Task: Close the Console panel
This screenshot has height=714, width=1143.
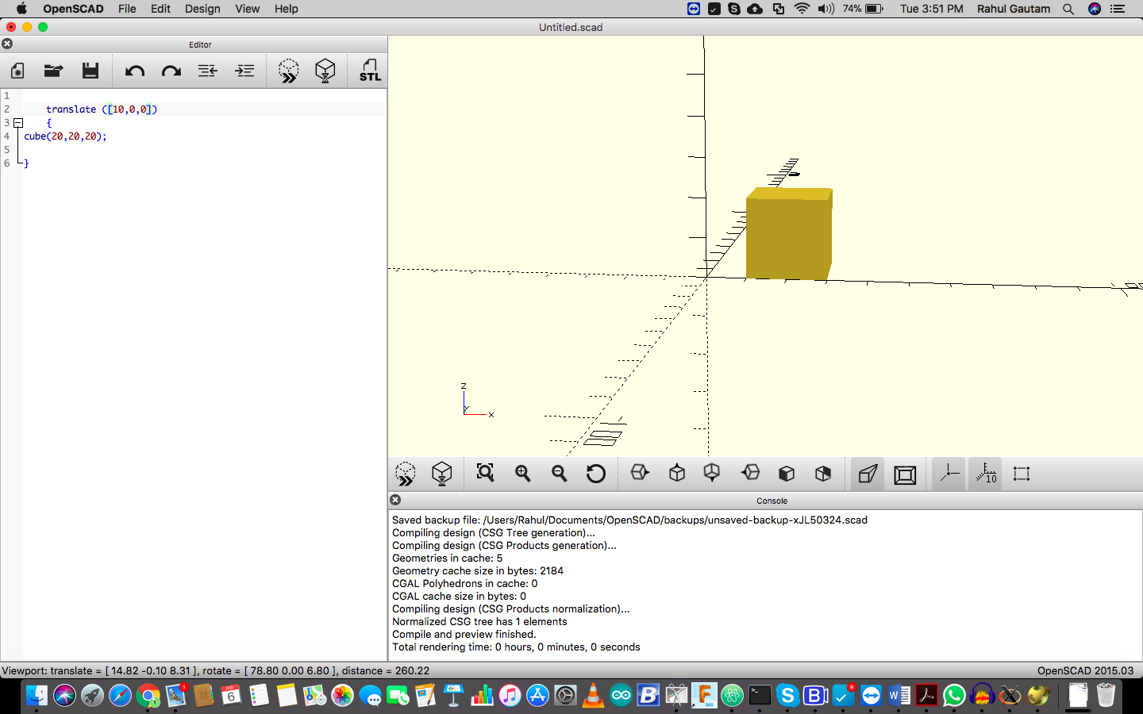Action: click(395, 500)
